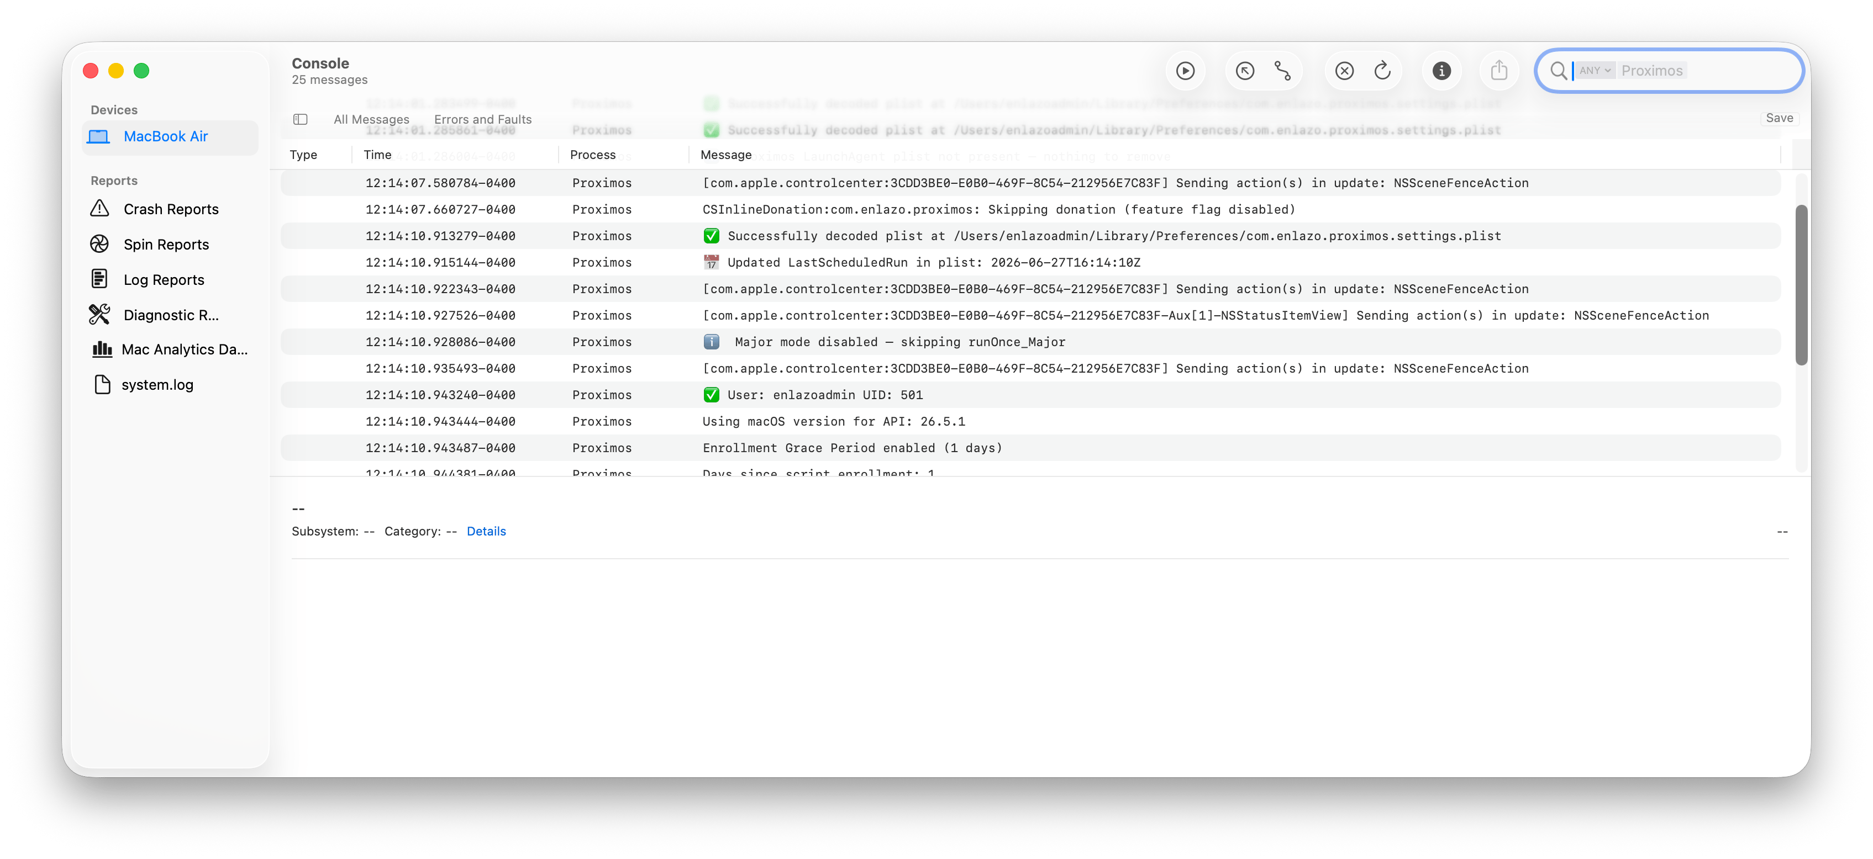The image size is (1873, 859).
Task: Click the MacBook Air laptop icon
Action: coord(98,136)
